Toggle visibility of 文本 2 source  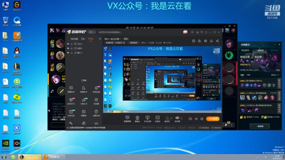pos(68,44)
